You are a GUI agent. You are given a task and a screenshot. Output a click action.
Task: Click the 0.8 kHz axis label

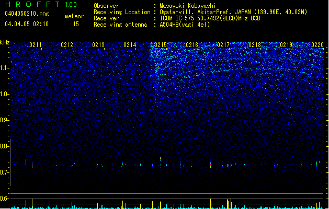coord(5,146)
